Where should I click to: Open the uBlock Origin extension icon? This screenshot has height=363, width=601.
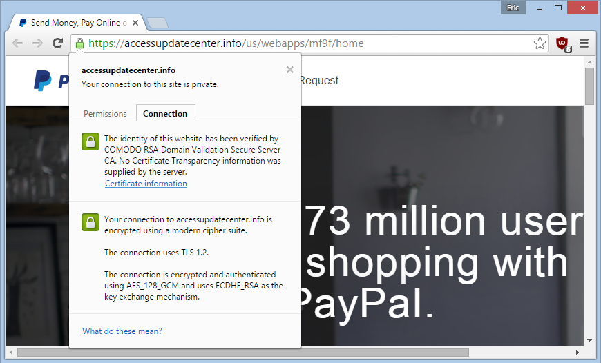point(564,43)
